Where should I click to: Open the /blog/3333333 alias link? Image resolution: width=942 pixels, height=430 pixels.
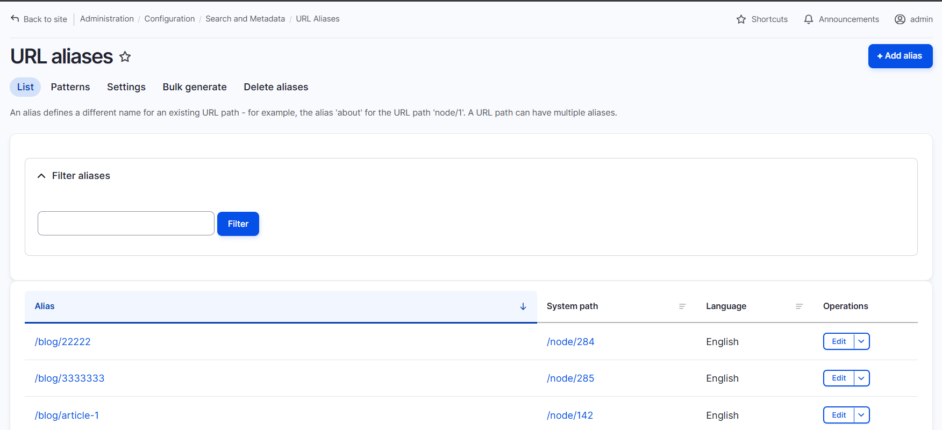tap(69, 378)
